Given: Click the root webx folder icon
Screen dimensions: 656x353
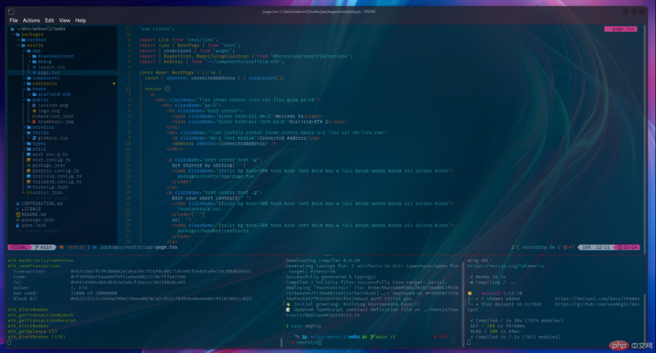Looking at the screenshot, I should pyautogui.click(x=12, y=29).
